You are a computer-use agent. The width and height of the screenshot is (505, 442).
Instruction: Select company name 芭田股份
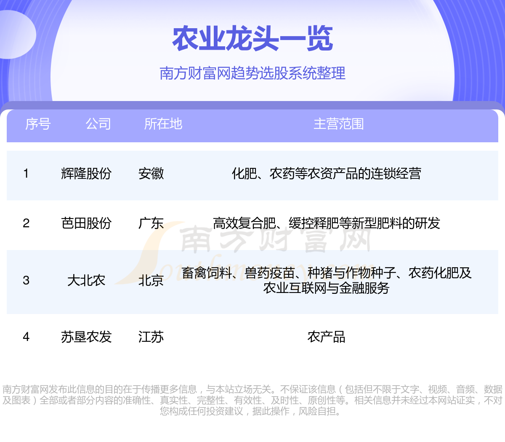coord(86,223)
